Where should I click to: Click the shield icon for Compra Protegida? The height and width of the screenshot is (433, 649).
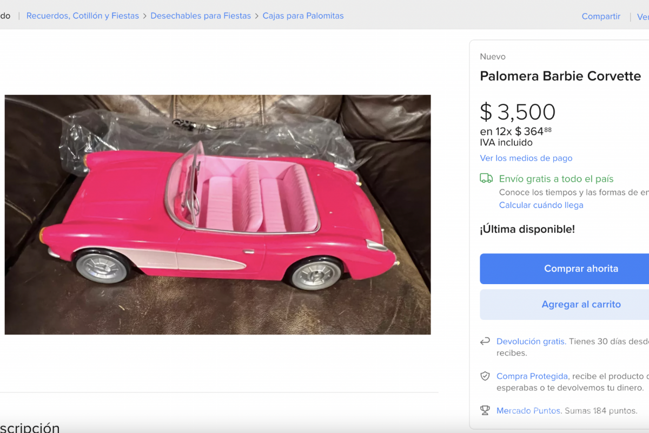tap(485, 376)
